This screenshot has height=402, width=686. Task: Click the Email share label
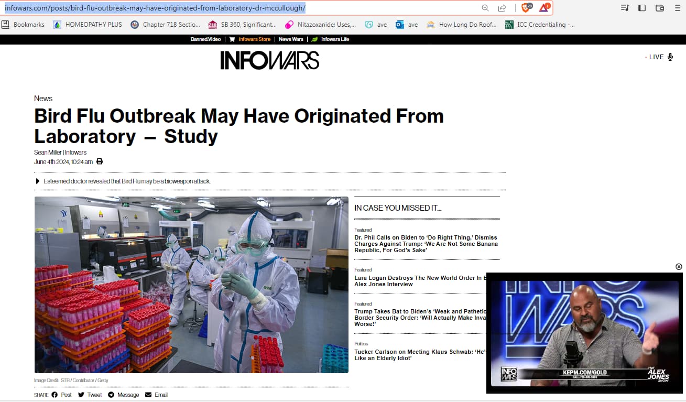[161, 395]
